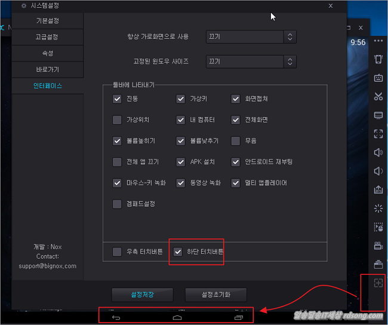The image size is (388, 325).
Task: Uncheck the 볼륨낮추기 checkbox
Action: click(181, 141)
